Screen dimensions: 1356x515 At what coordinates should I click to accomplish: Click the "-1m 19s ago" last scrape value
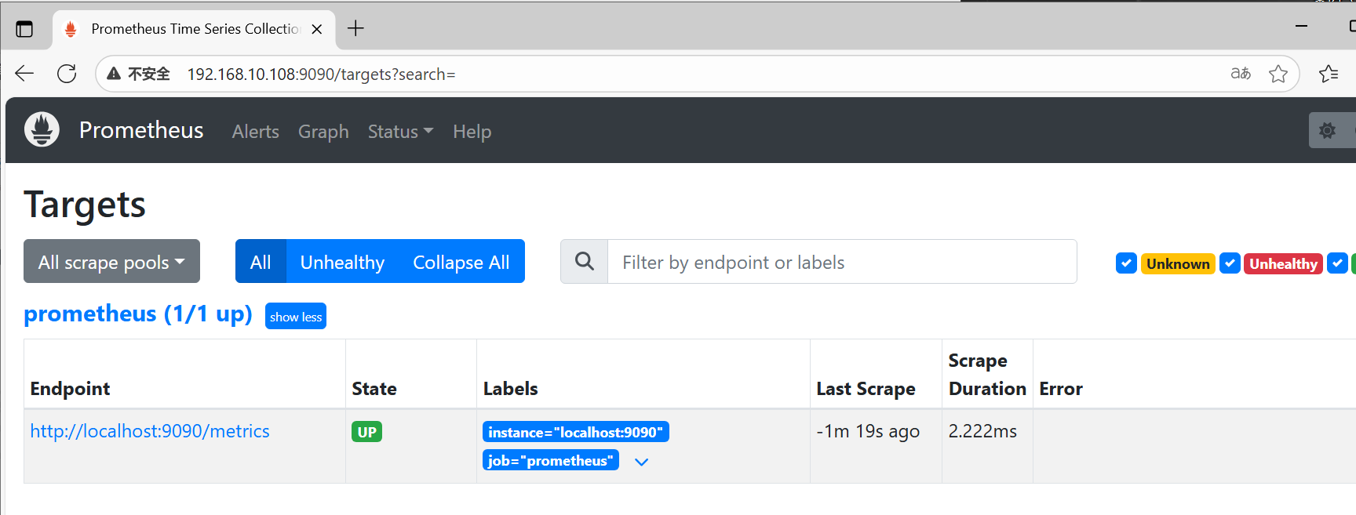click(868, 431)
